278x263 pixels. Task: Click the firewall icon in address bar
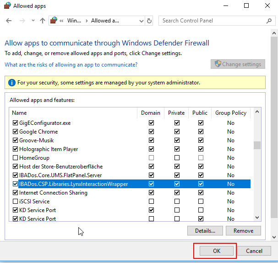click(54, 20)
